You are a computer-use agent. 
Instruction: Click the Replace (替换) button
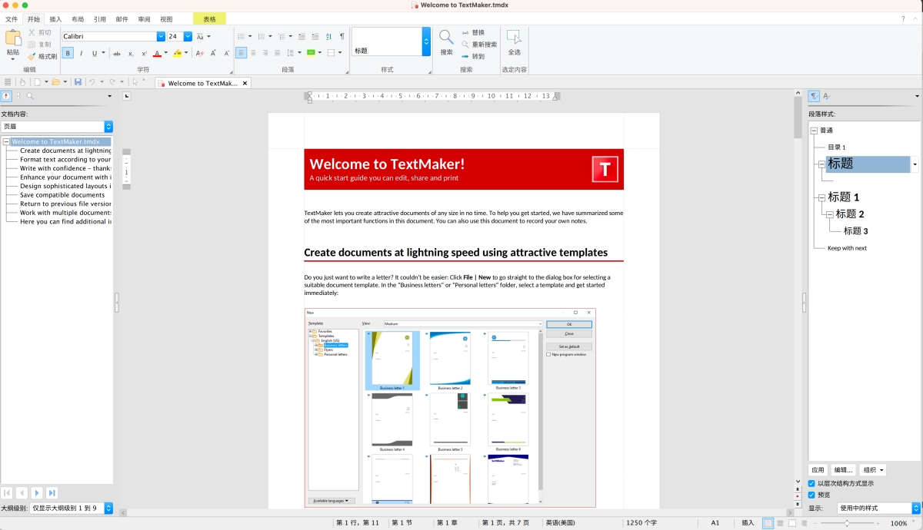coord(473,33)
